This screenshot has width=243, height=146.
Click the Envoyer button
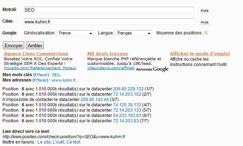click(14, 45)
